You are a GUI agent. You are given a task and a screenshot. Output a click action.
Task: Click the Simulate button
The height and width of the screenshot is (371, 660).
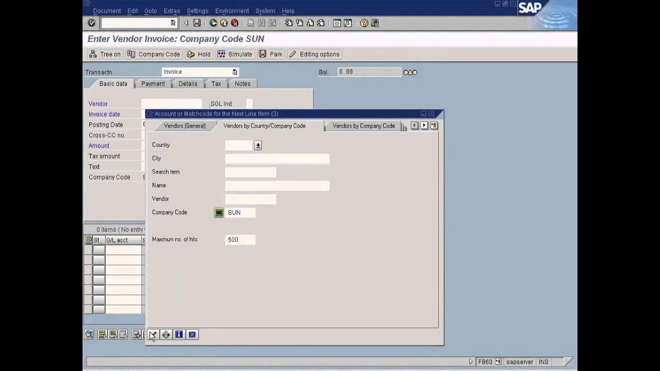click(x=235, y=54)
